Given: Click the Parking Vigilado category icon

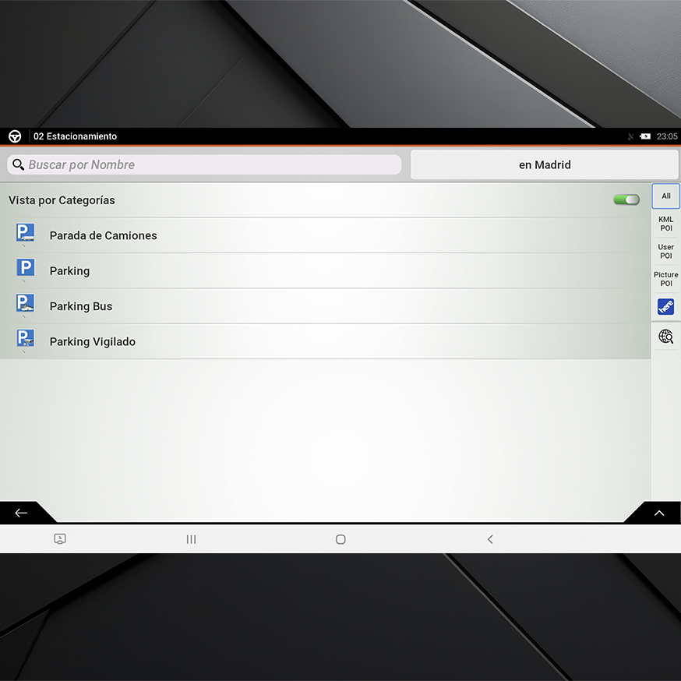Looking at the screenshot, I should tap(26, 339).
